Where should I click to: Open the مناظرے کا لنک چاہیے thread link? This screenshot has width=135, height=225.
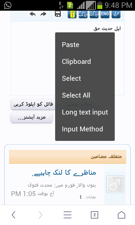click(64, 172)
